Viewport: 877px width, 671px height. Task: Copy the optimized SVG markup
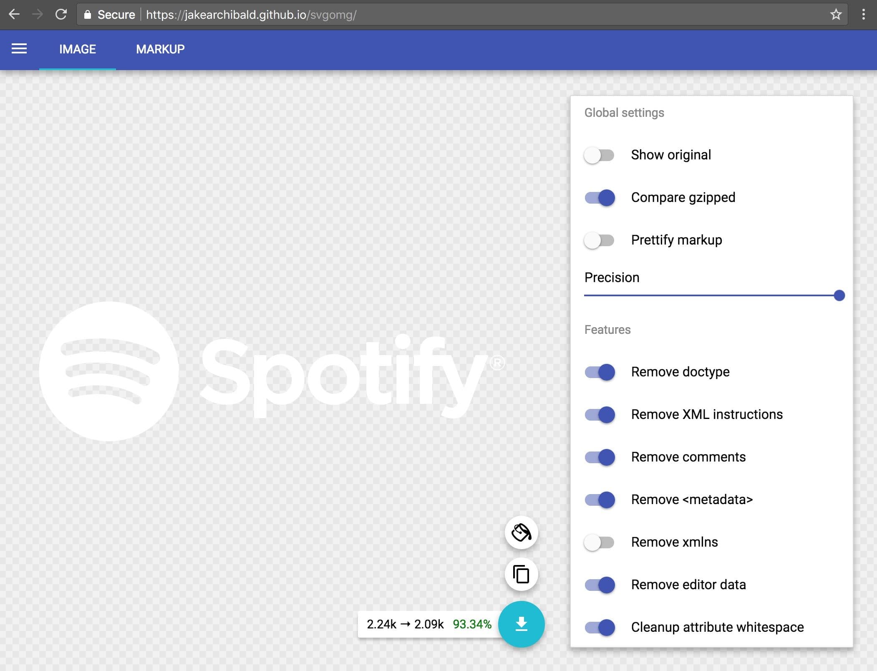point(521,575)
